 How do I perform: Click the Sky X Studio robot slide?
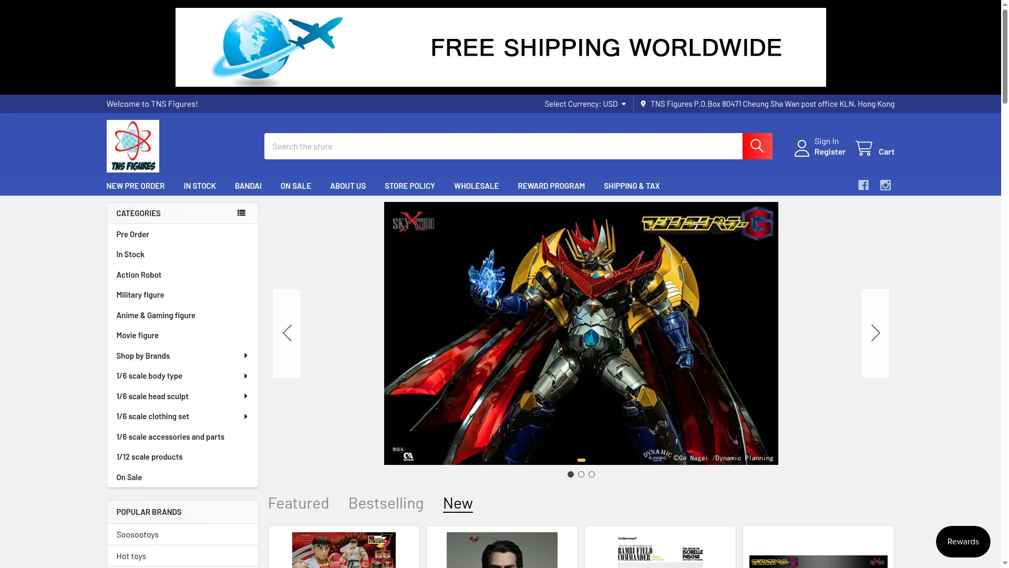pyautogui.click(x=581, y=333)
